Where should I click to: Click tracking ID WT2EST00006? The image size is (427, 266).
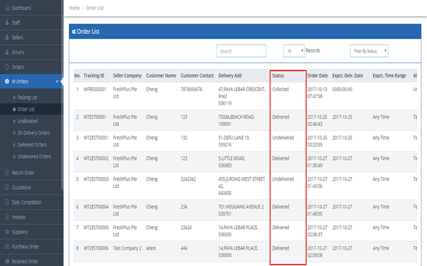point(96,248)
